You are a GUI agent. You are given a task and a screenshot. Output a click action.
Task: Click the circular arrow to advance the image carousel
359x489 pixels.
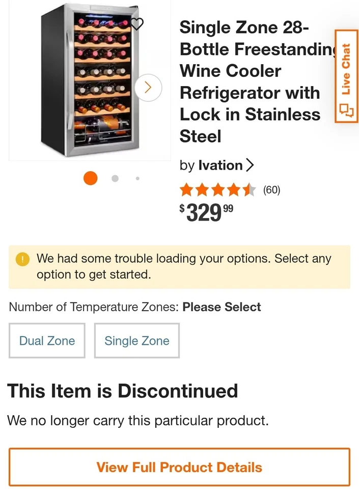click(x=148, y=88)
